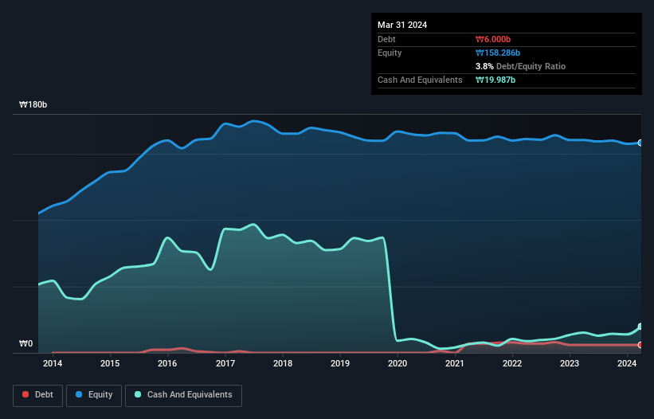
Task: Click the 3.8% Debt/Equity Ratio text
Action: pos(520,66)
